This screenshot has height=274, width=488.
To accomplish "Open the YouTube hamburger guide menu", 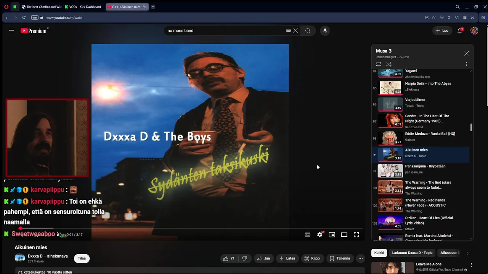I will (x=11, y=31).
